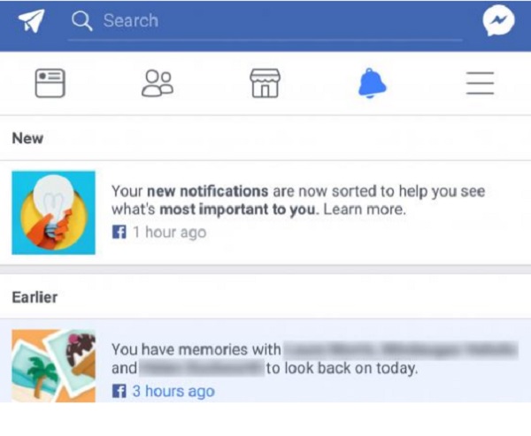Click the Learn more link

point(365,210)
